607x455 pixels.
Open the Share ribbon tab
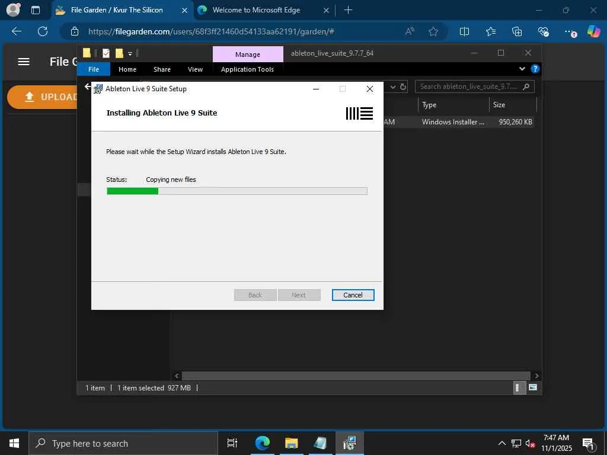coord(162,69)
